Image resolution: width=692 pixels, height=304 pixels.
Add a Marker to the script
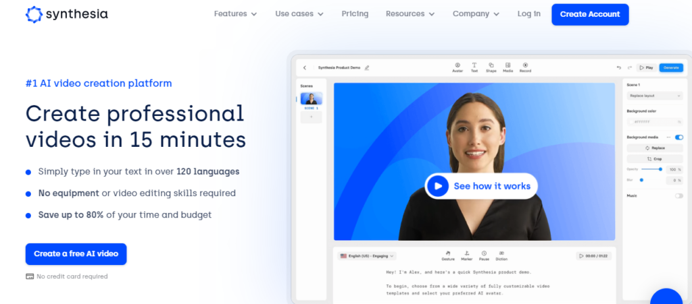[x=466, y=255]
